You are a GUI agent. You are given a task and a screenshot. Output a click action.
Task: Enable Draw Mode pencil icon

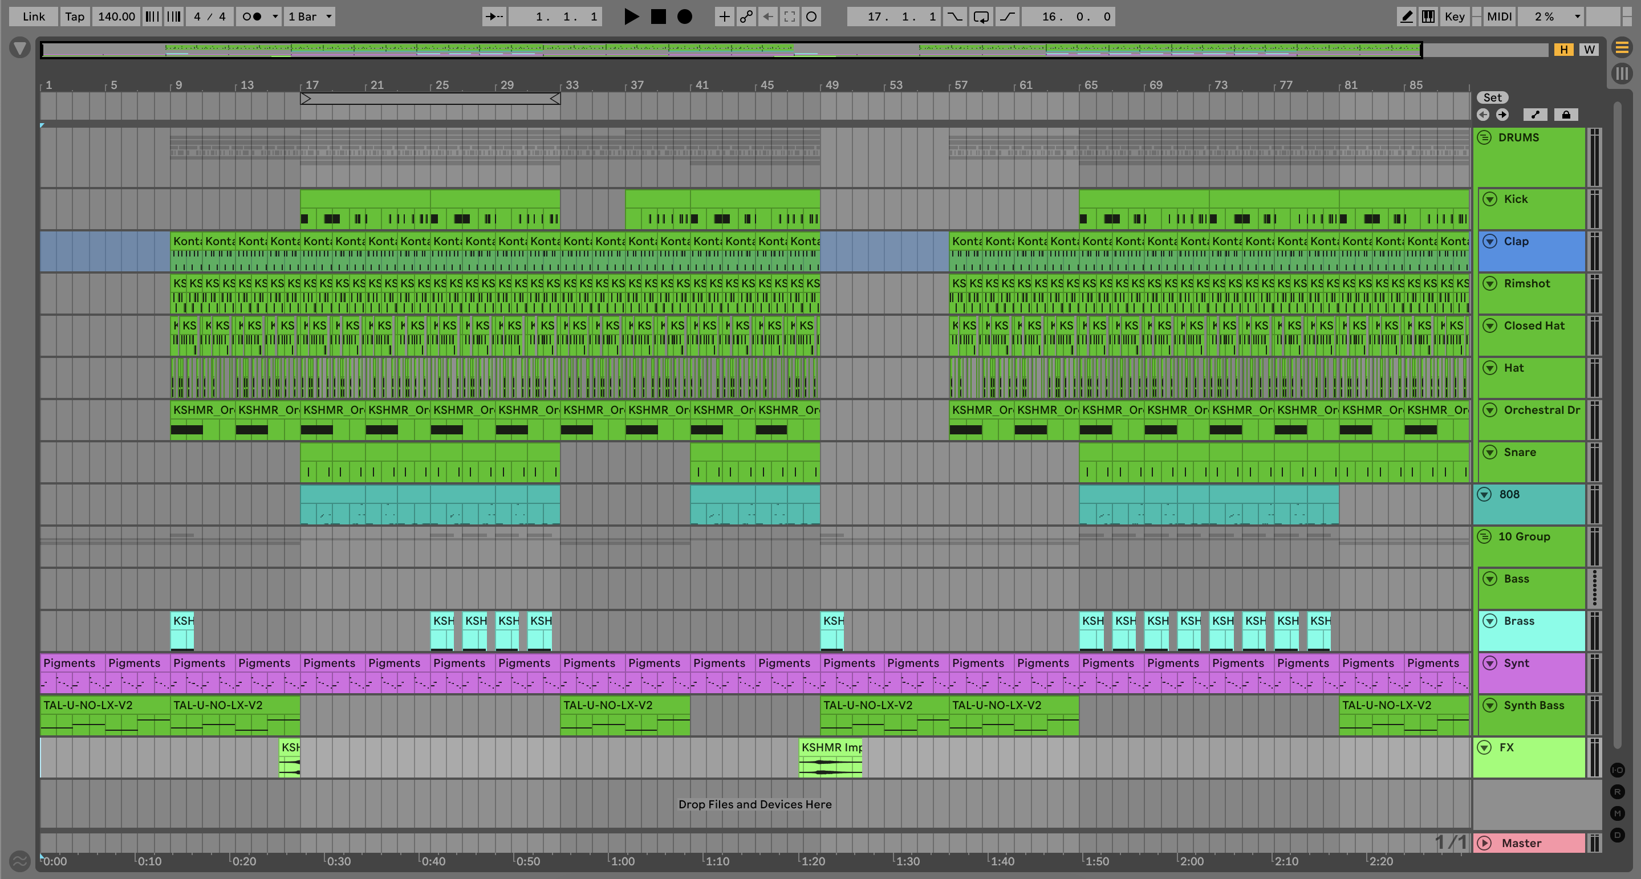coord(1406,17)
